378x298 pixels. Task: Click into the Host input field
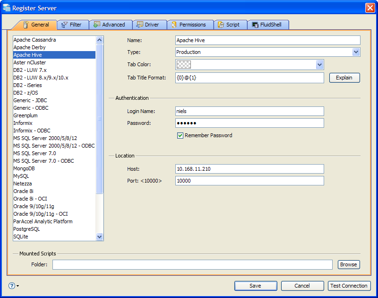(x=249, y=169)
